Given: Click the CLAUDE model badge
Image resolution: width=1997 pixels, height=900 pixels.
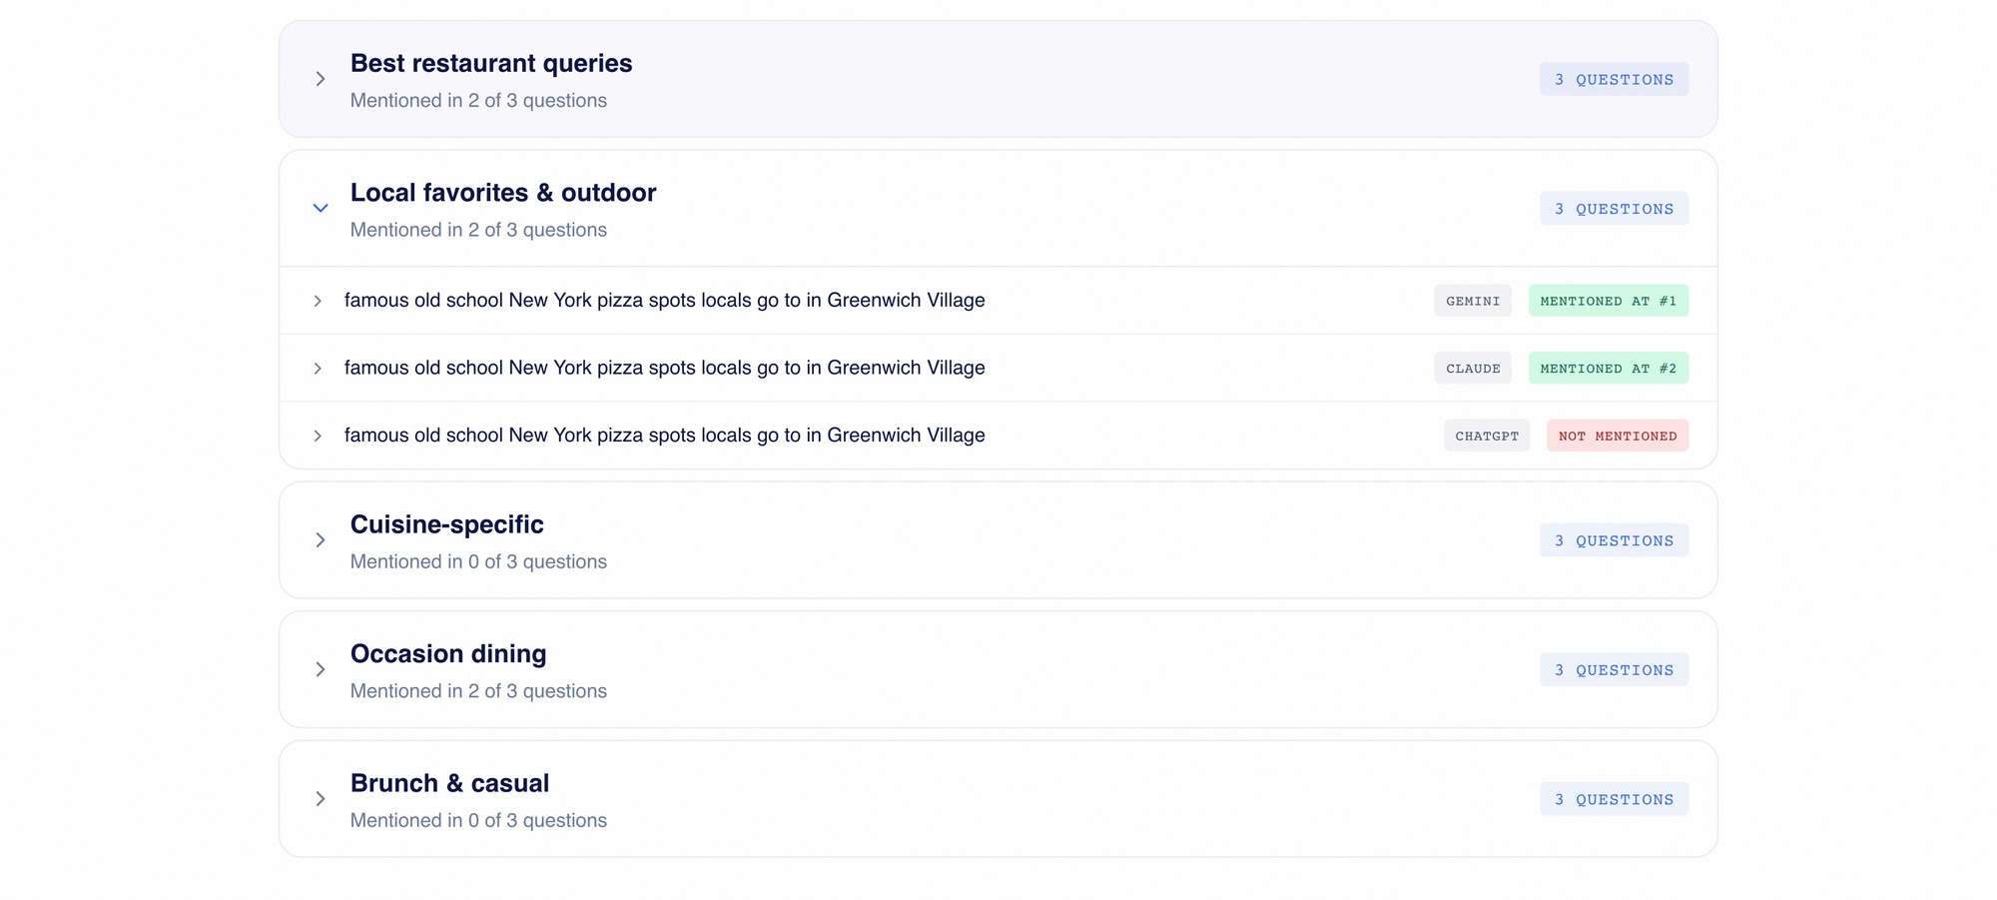Looking at the screenshot, I should coord(1473,369).
